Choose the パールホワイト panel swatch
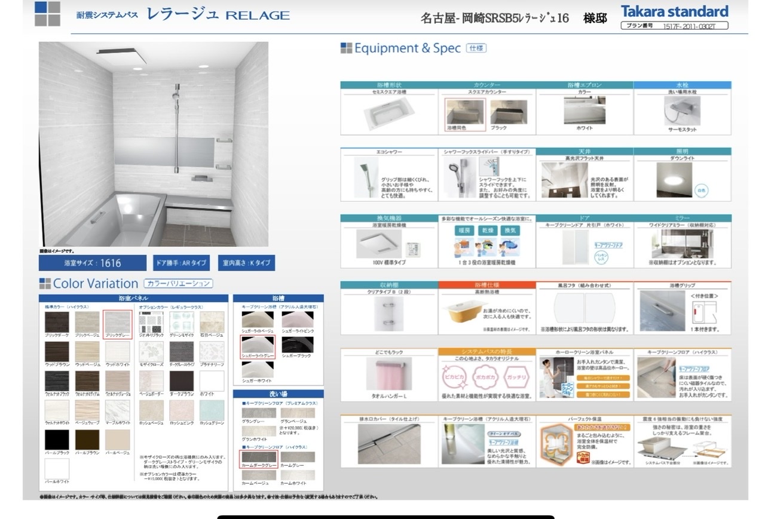Screen dimensions: 765x519 (57, 469)
